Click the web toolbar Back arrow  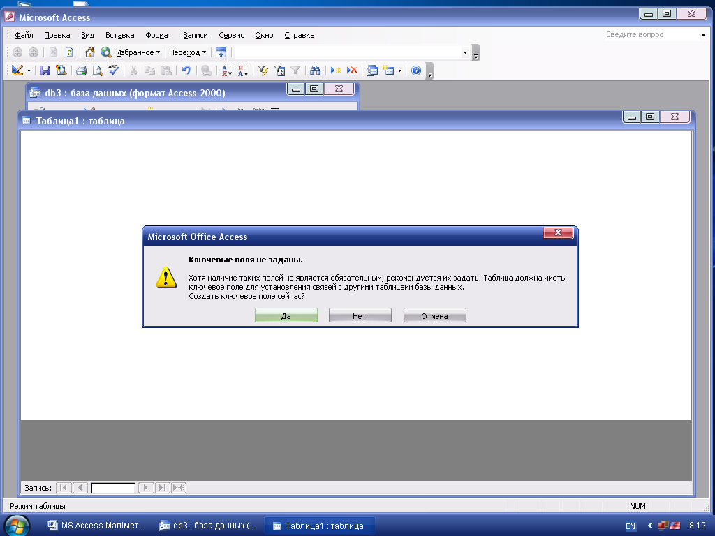pyautogui.click(x=17, y=52)
